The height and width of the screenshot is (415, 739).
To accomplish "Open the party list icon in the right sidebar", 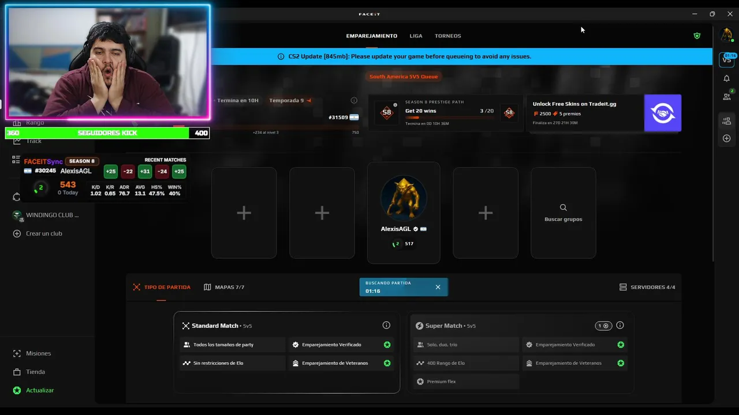I will tap(726, 121).
